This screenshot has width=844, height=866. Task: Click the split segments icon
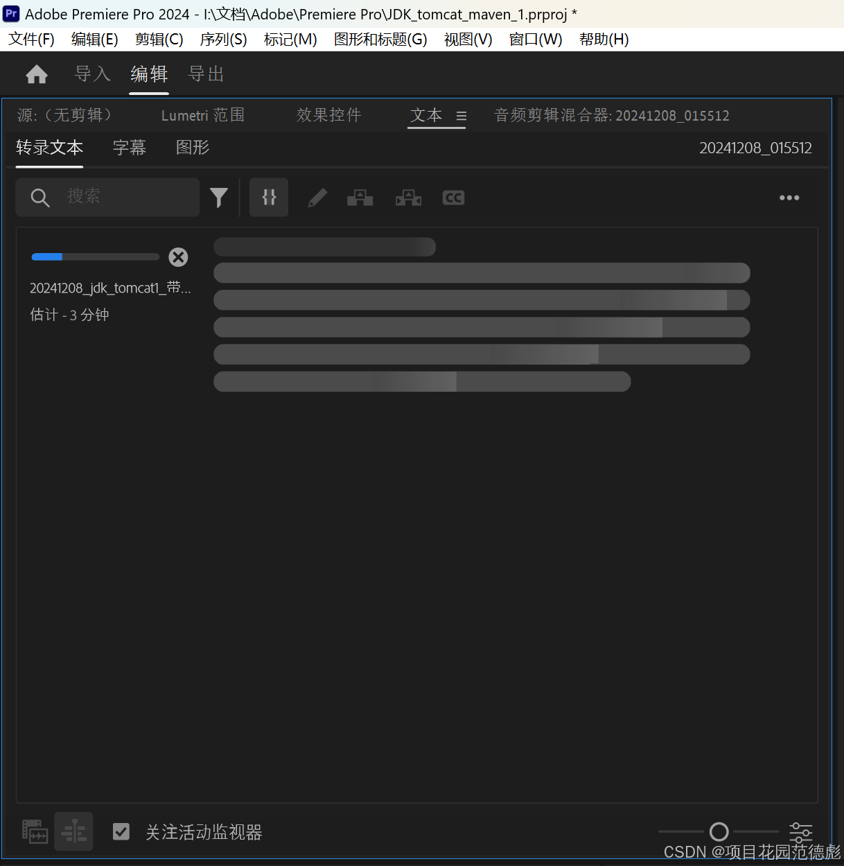click(408, 198)
